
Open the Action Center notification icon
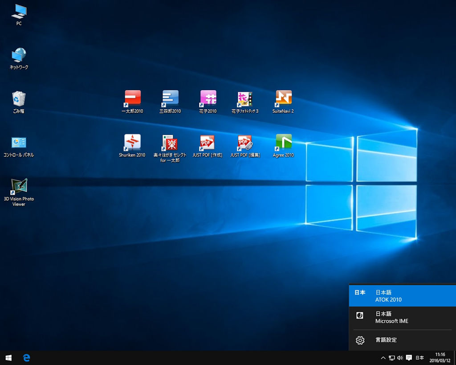coord(409,358)
